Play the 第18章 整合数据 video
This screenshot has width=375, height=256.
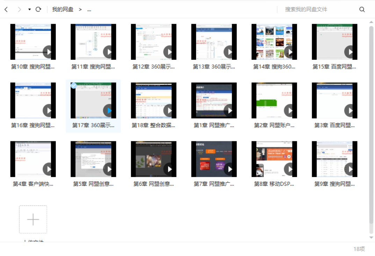click(169, 110)
